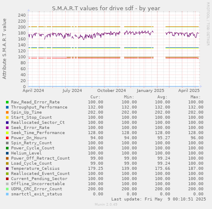Click the Spin_Up_Time orange legend swatch
This screenshot has width=212, height=209.
click(7, 112)
